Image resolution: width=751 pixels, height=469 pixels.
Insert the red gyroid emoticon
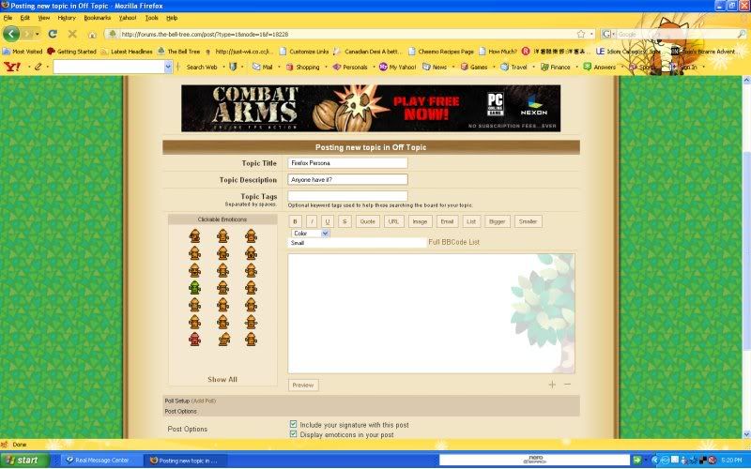[x=194, y=339]
